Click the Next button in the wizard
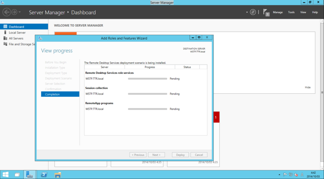Screen dimensions: 324x179 pyautogui.click(x=156, y=155)
